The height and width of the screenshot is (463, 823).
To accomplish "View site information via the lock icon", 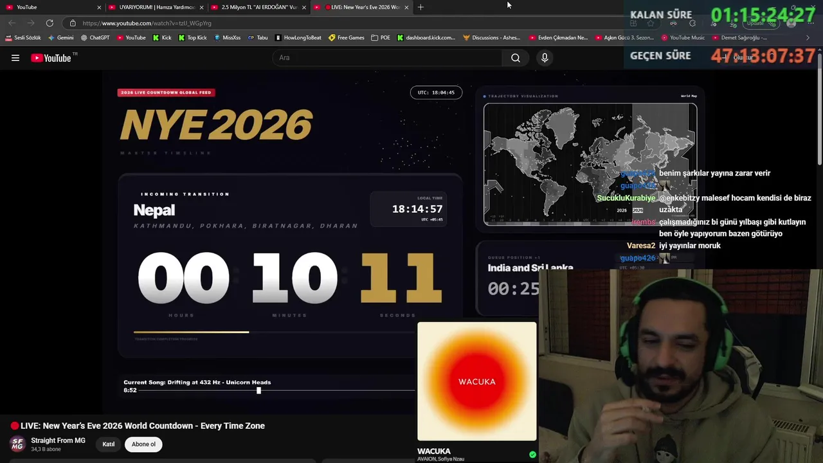I will [x=73, y=23].
